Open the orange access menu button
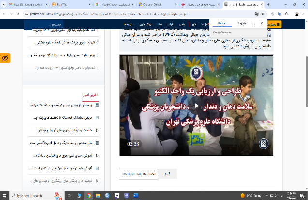Viewport: 308px width, 200px height. click(x=274, y=24)
